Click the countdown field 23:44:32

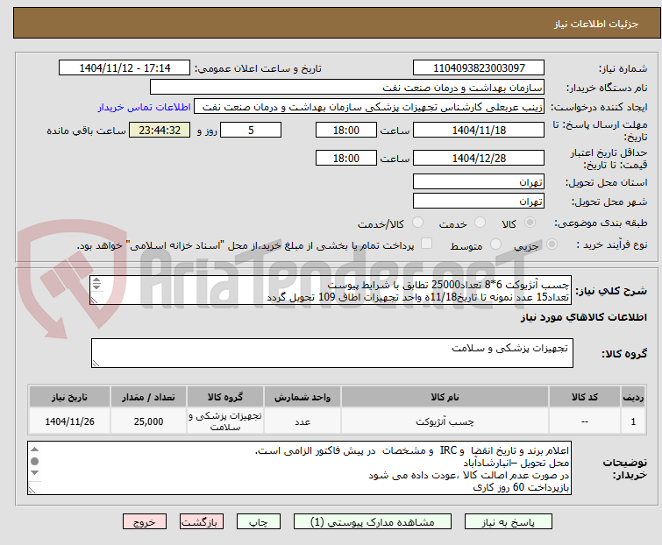[x=160, y=130]
